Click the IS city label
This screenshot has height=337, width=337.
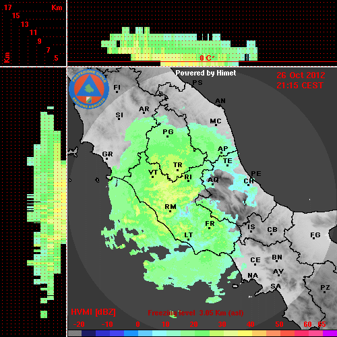coord(251,227)
